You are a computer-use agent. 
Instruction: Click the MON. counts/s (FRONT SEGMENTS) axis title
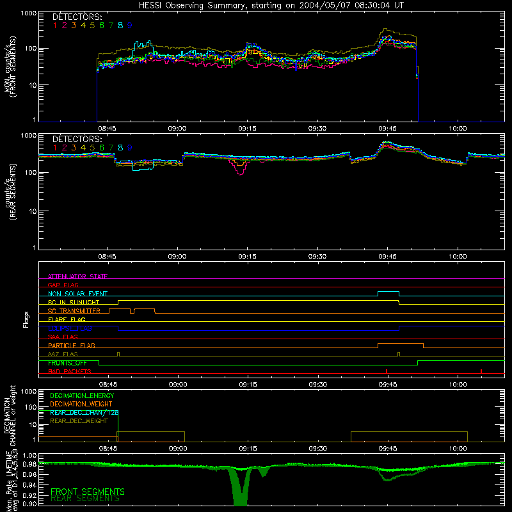[10, 67]
